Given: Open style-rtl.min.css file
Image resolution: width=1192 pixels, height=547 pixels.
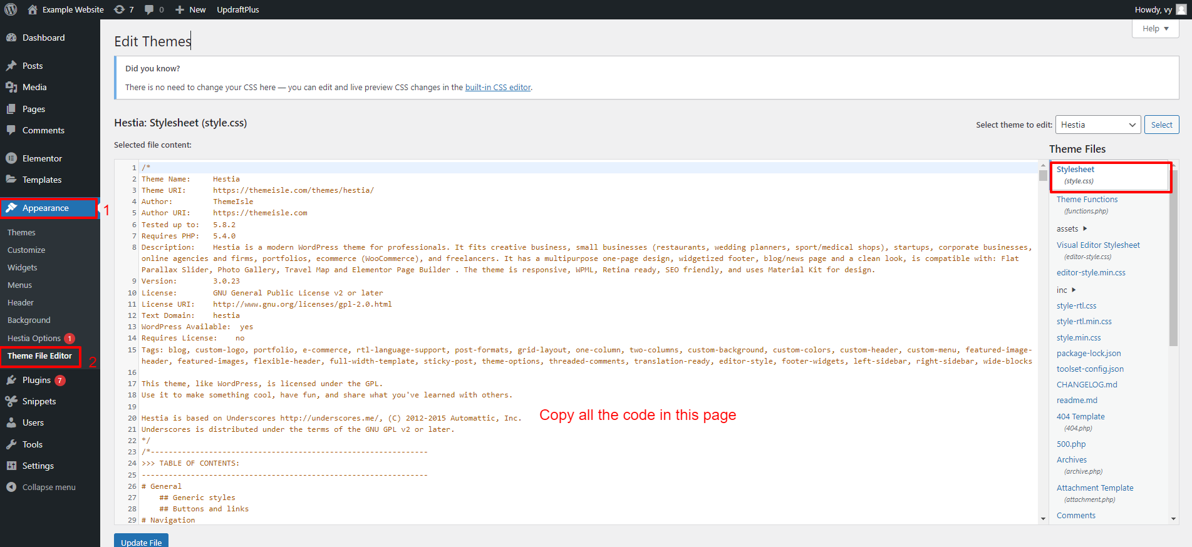Looking at the screenshot, I should [1084, 321].
